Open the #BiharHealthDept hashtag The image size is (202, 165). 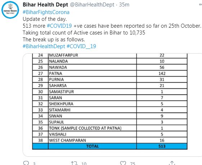44,46
